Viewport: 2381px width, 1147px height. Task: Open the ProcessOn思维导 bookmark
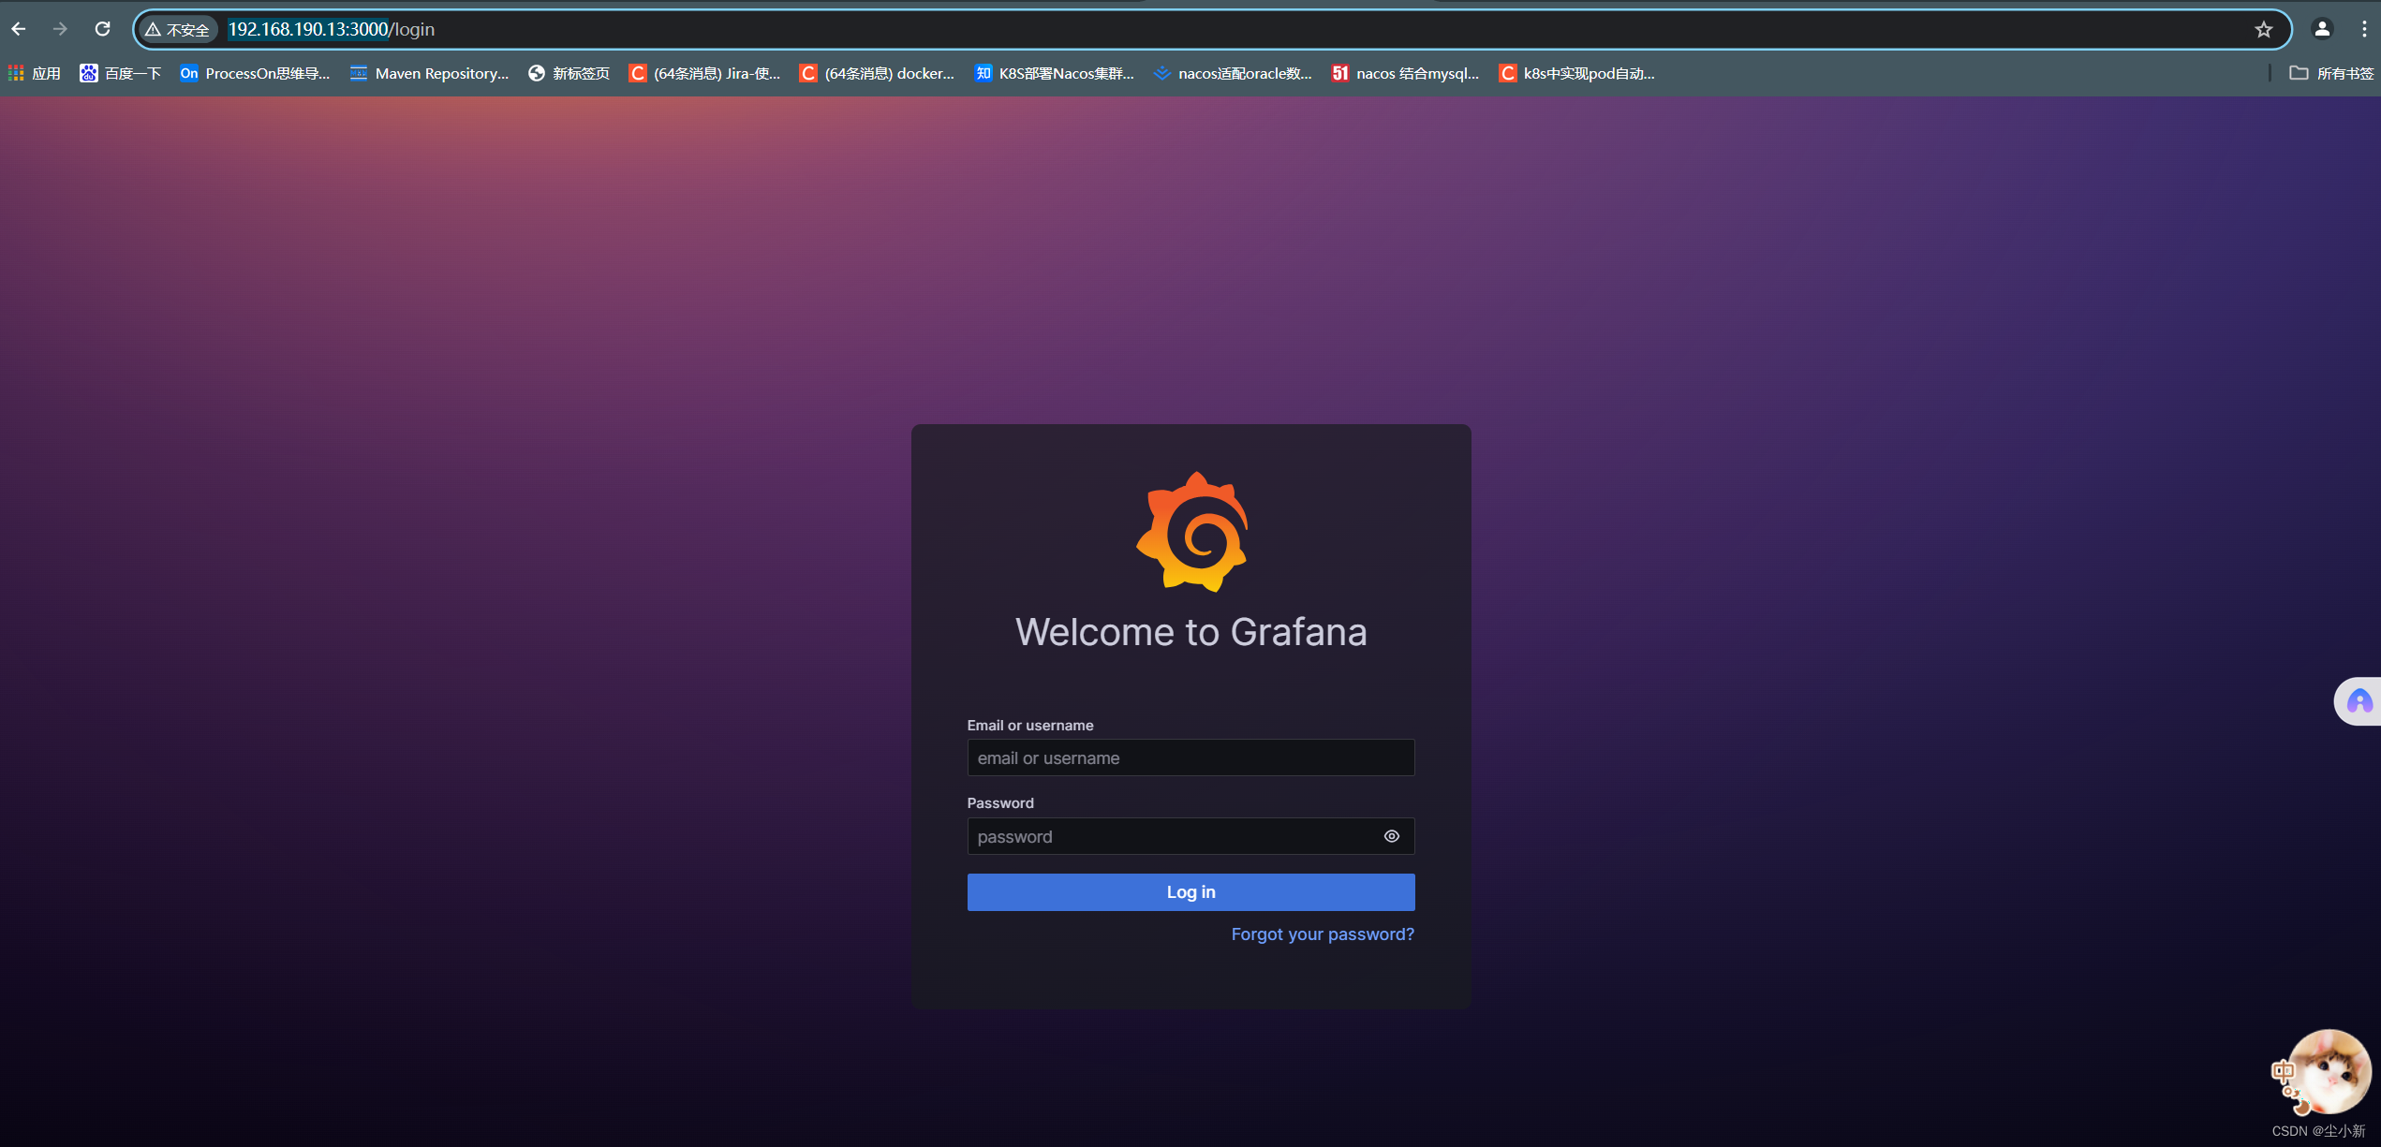click(x=255, y=73)
